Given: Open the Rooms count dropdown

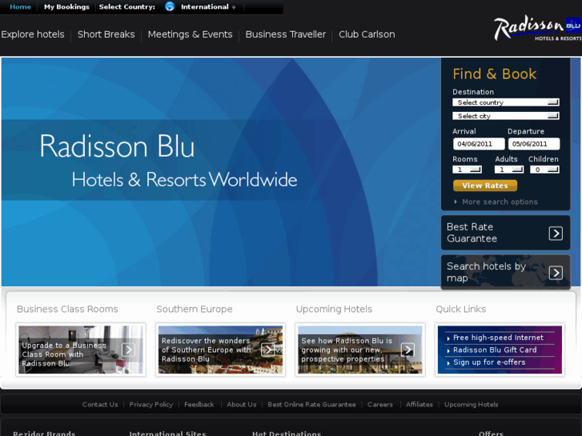Looking at the screenshot, I should [x=467, y=170].
